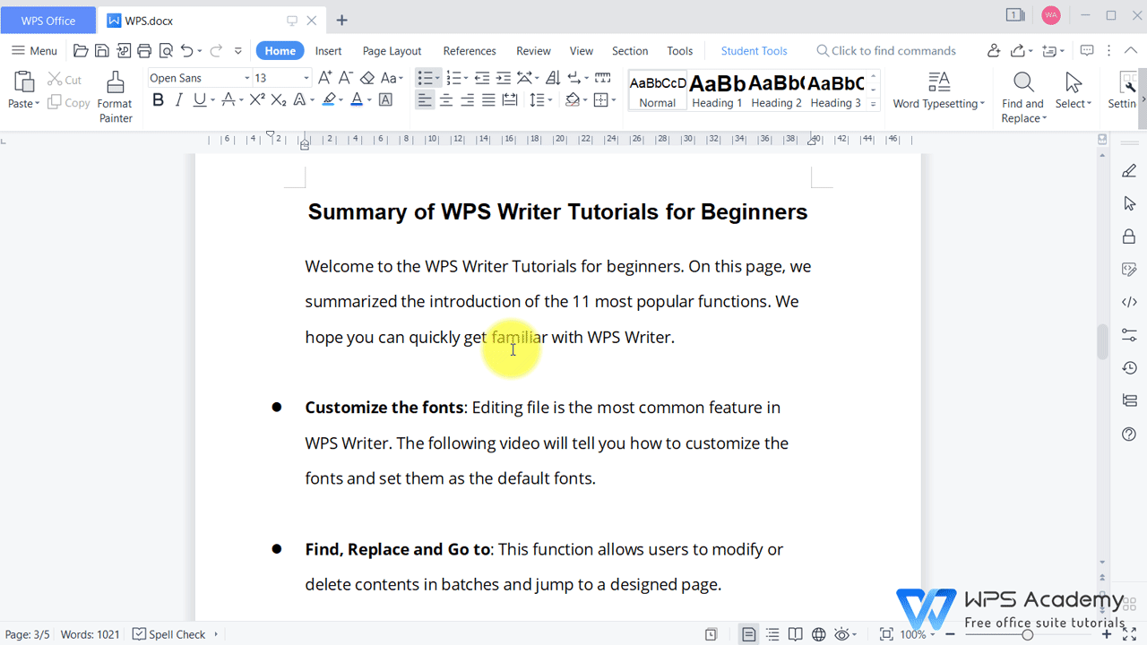Click the sort A-Z icon
The width and height of the screenshot is (1147, 645).
click(553, 78)
